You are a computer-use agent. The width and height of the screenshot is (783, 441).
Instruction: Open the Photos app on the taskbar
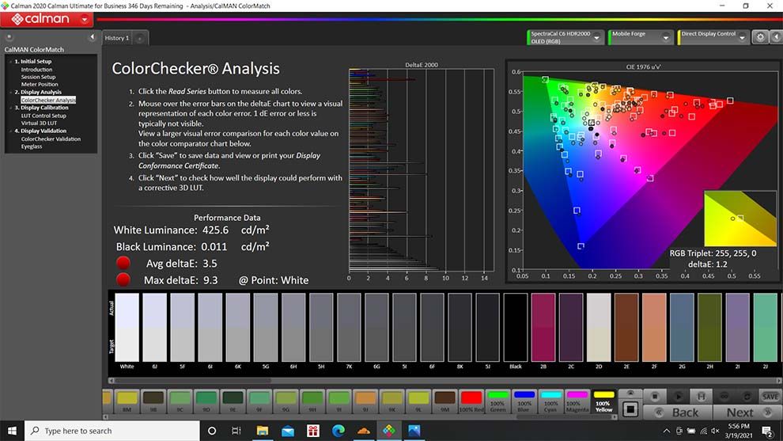(x=414, y=431)
